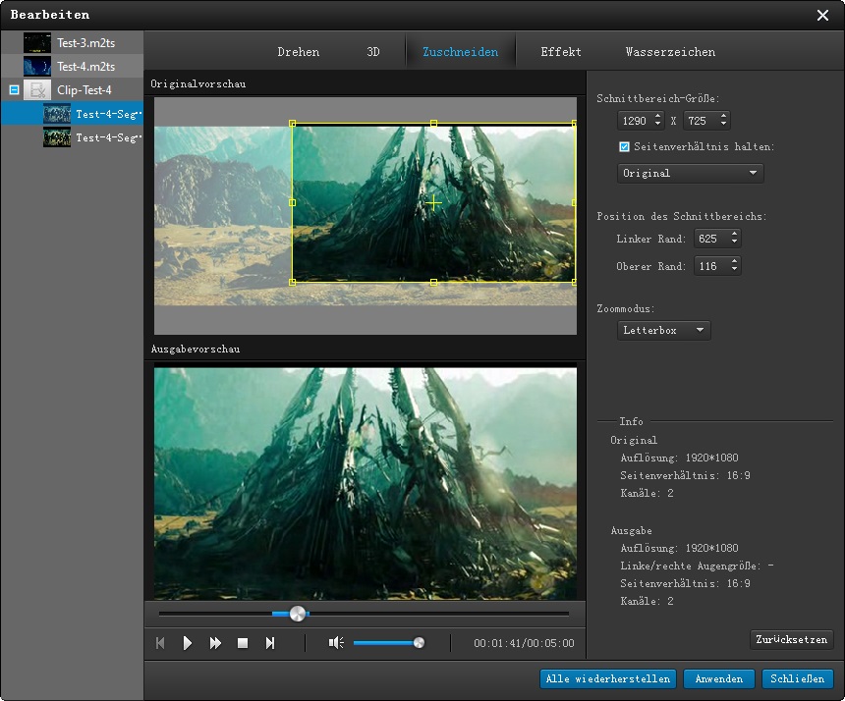
Task: Increase crop height with up arrow
Action: 724,116
